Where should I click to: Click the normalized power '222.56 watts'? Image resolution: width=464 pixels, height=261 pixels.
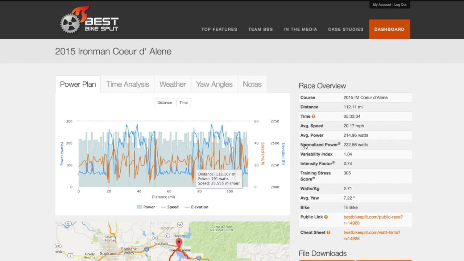pyautogui.click(x=356, y=145)
